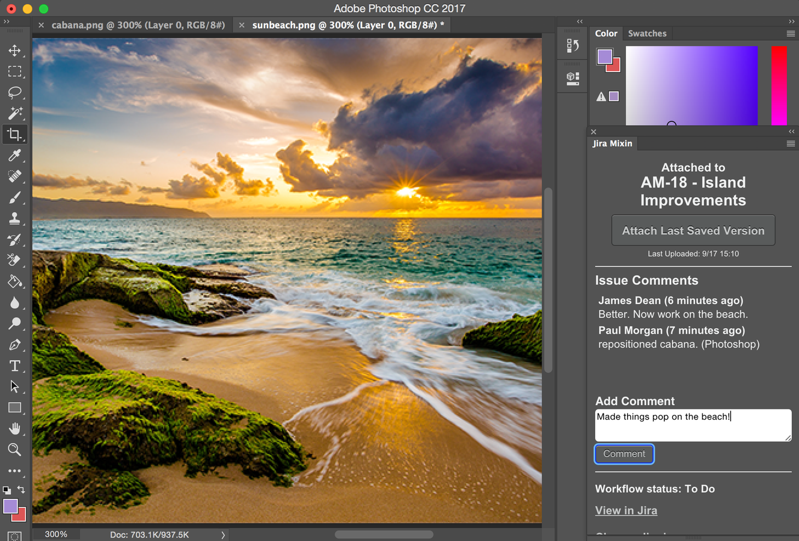
Task: Select the Crop tool
Action: click(x=14, y=135)
